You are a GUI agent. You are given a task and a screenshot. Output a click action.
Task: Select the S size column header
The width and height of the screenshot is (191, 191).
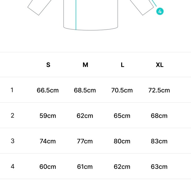[48, 65]
